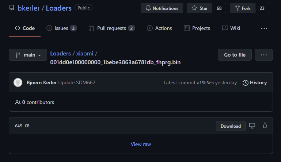This screenshot has height=162, width=281.
Task: Open the Projects tab
Action: (x=197, y=28)
